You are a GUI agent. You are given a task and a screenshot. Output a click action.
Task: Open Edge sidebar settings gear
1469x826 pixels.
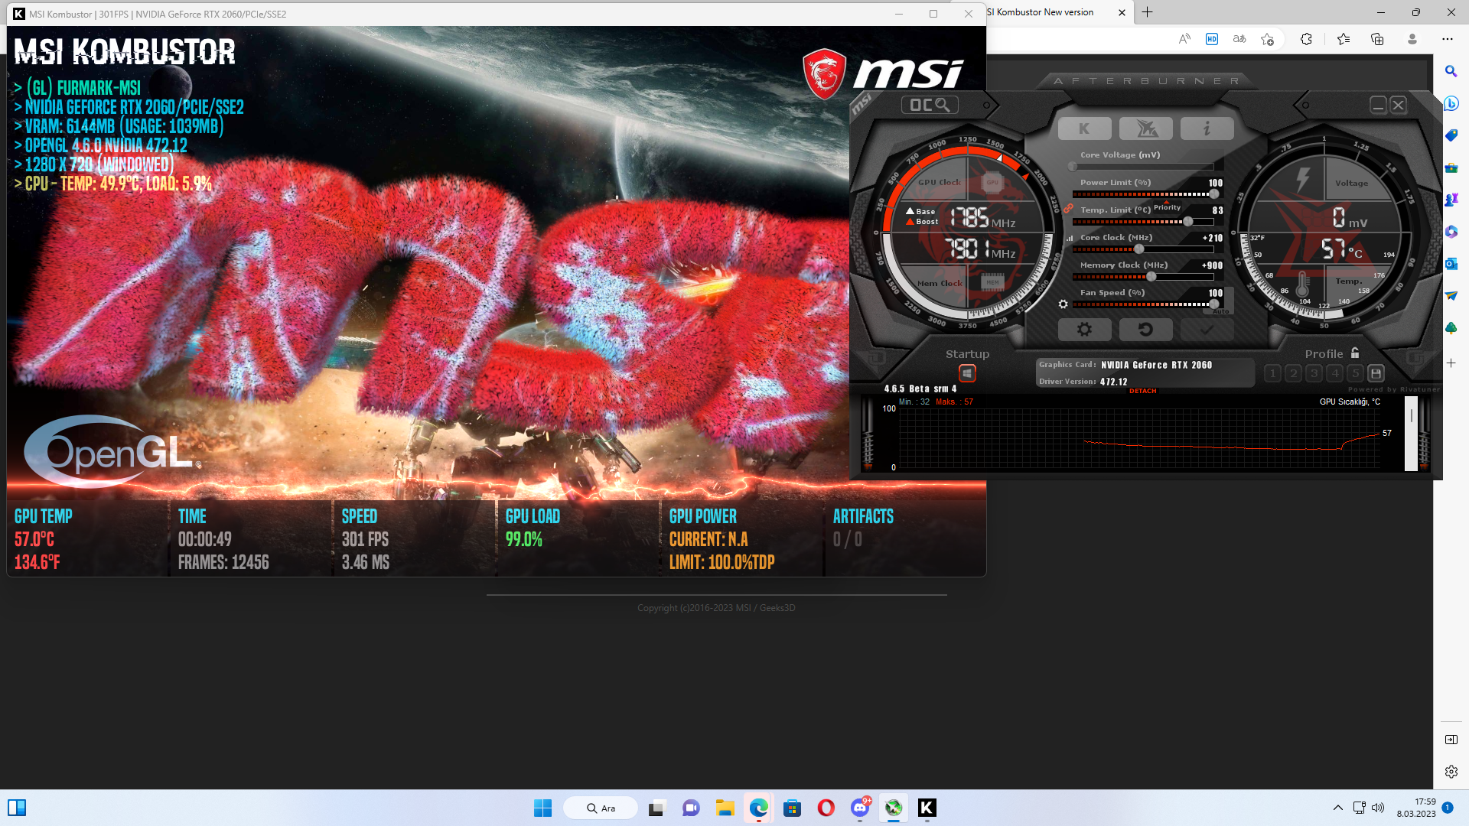tap(1451, 772)
